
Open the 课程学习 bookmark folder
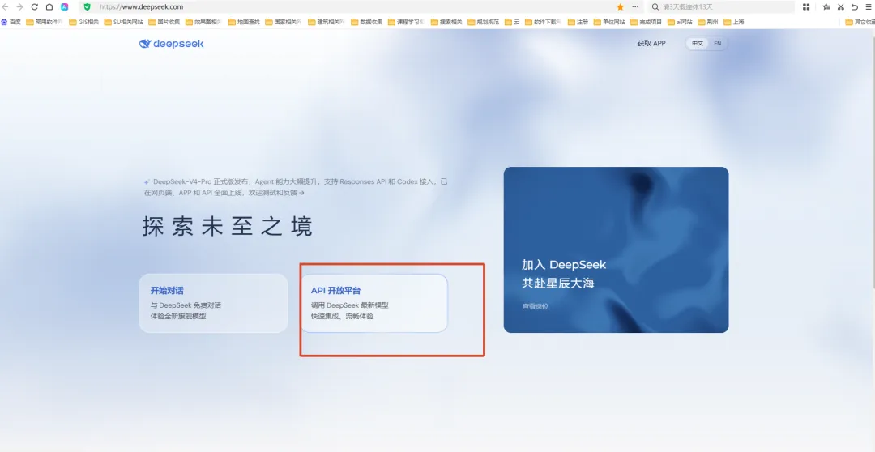pyautogui.click(x=407, y=23)
